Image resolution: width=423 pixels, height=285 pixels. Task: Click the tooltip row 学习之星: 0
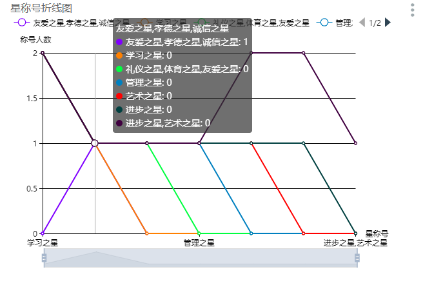(x=144, y=55)
